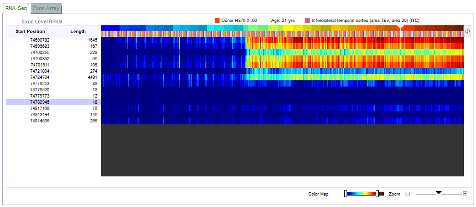
Task: Click the left handle of the color map
Action: coord(346,194)
